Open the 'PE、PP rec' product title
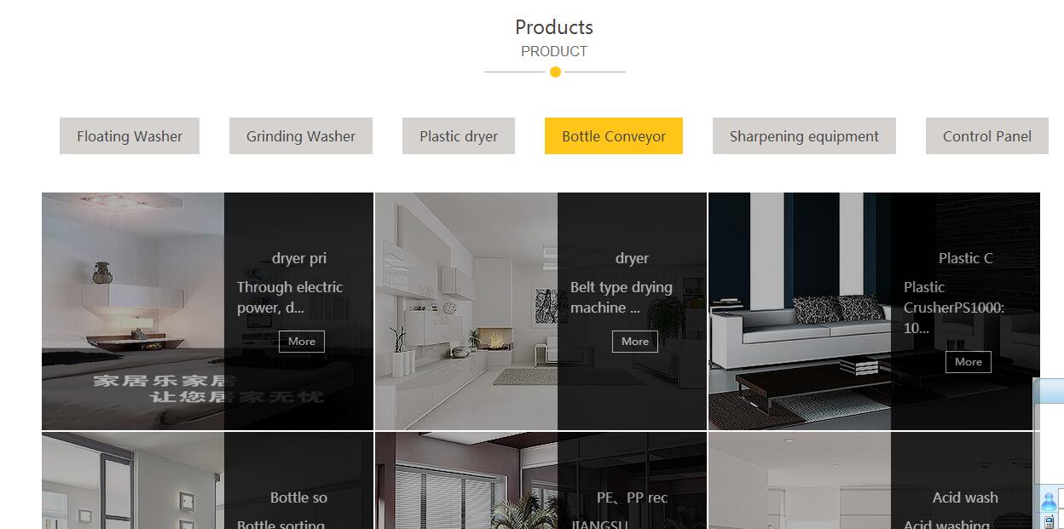This screenshot has width=1064, height=529. [632, 497]
